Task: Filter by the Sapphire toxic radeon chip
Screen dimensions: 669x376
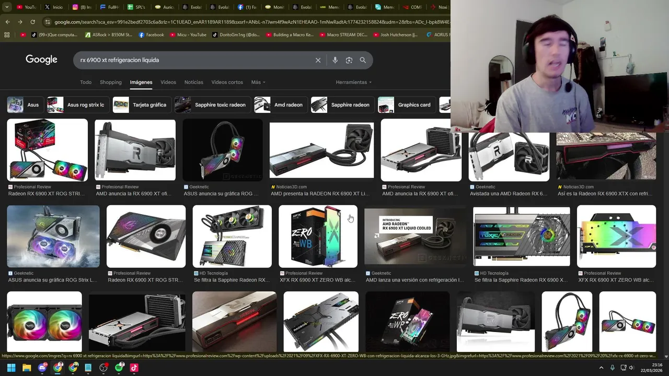Action: point(212,105)
